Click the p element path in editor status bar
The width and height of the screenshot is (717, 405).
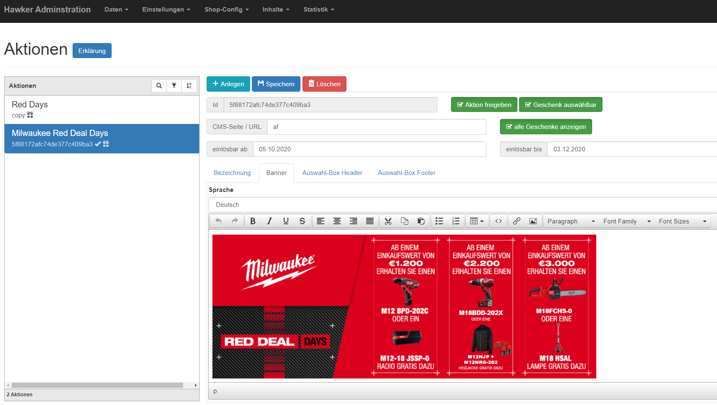pyautogui.click(x=215, y=391)
